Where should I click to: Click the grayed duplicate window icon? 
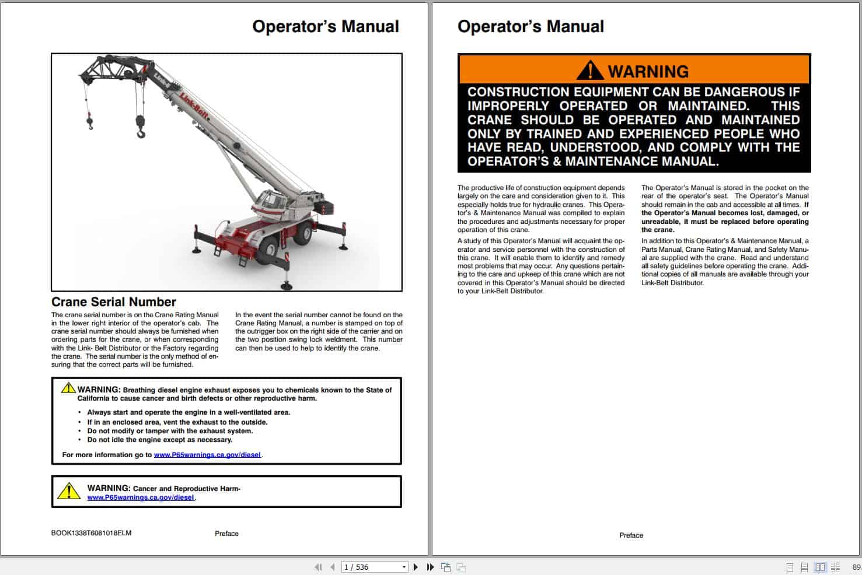coord(461,566)
